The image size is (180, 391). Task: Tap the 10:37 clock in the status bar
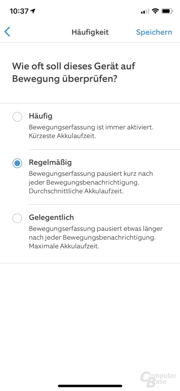pyautogui.click(x=19, y=11)
